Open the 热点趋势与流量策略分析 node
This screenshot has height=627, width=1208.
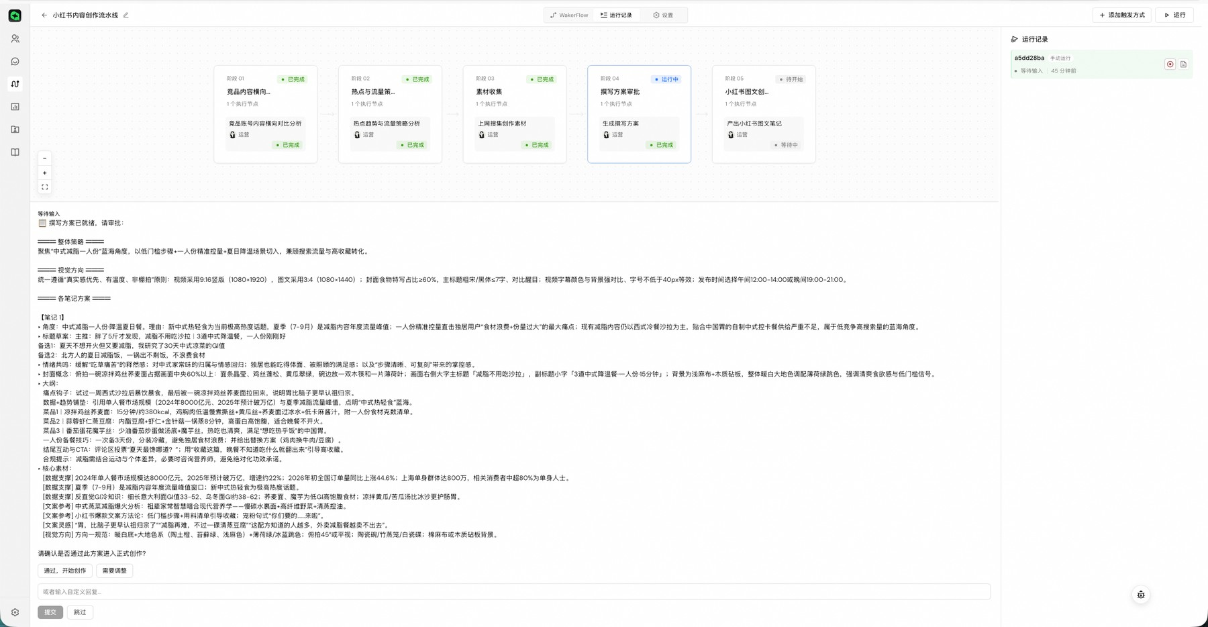(x=390, y=134)
